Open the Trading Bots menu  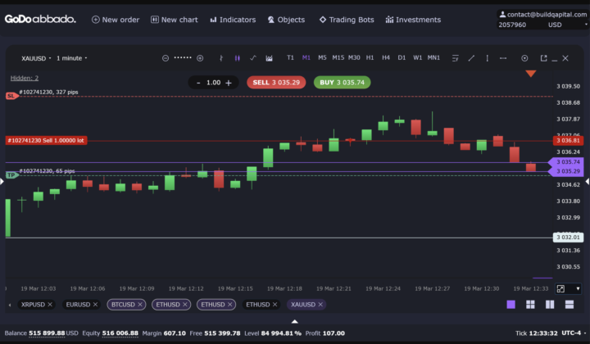pyautogui.click(x=347, y=20)
